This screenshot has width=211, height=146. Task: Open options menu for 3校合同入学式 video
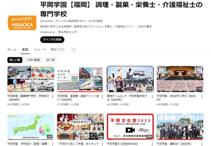(202, 97)
